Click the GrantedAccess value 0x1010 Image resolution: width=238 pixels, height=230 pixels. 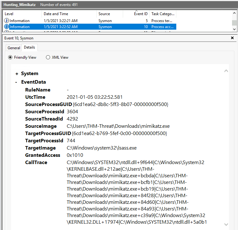click(75, 155)
